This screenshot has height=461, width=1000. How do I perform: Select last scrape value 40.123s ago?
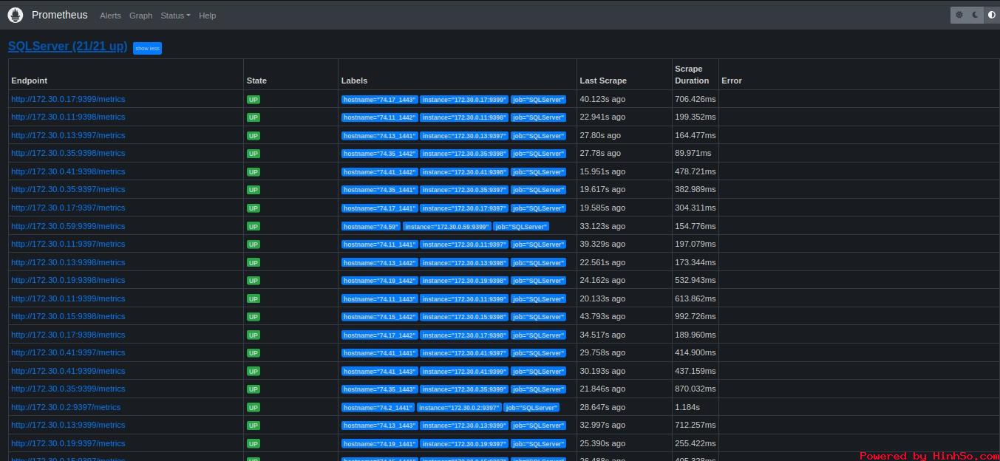[x=602, y=99]
